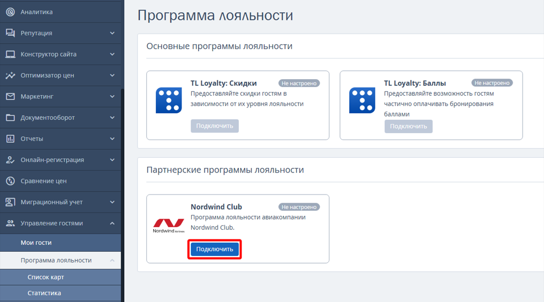Collapse the Программа лояльности submenu chevron
Viewport: 544px width, 302px height.
pos(112,260)
